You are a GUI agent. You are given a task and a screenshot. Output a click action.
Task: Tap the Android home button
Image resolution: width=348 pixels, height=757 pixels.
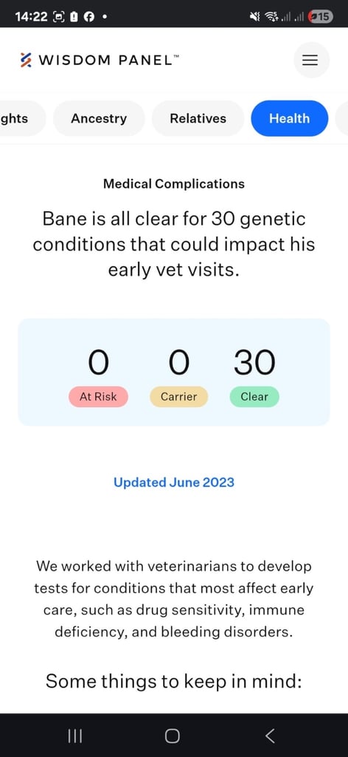coord(173,736)
